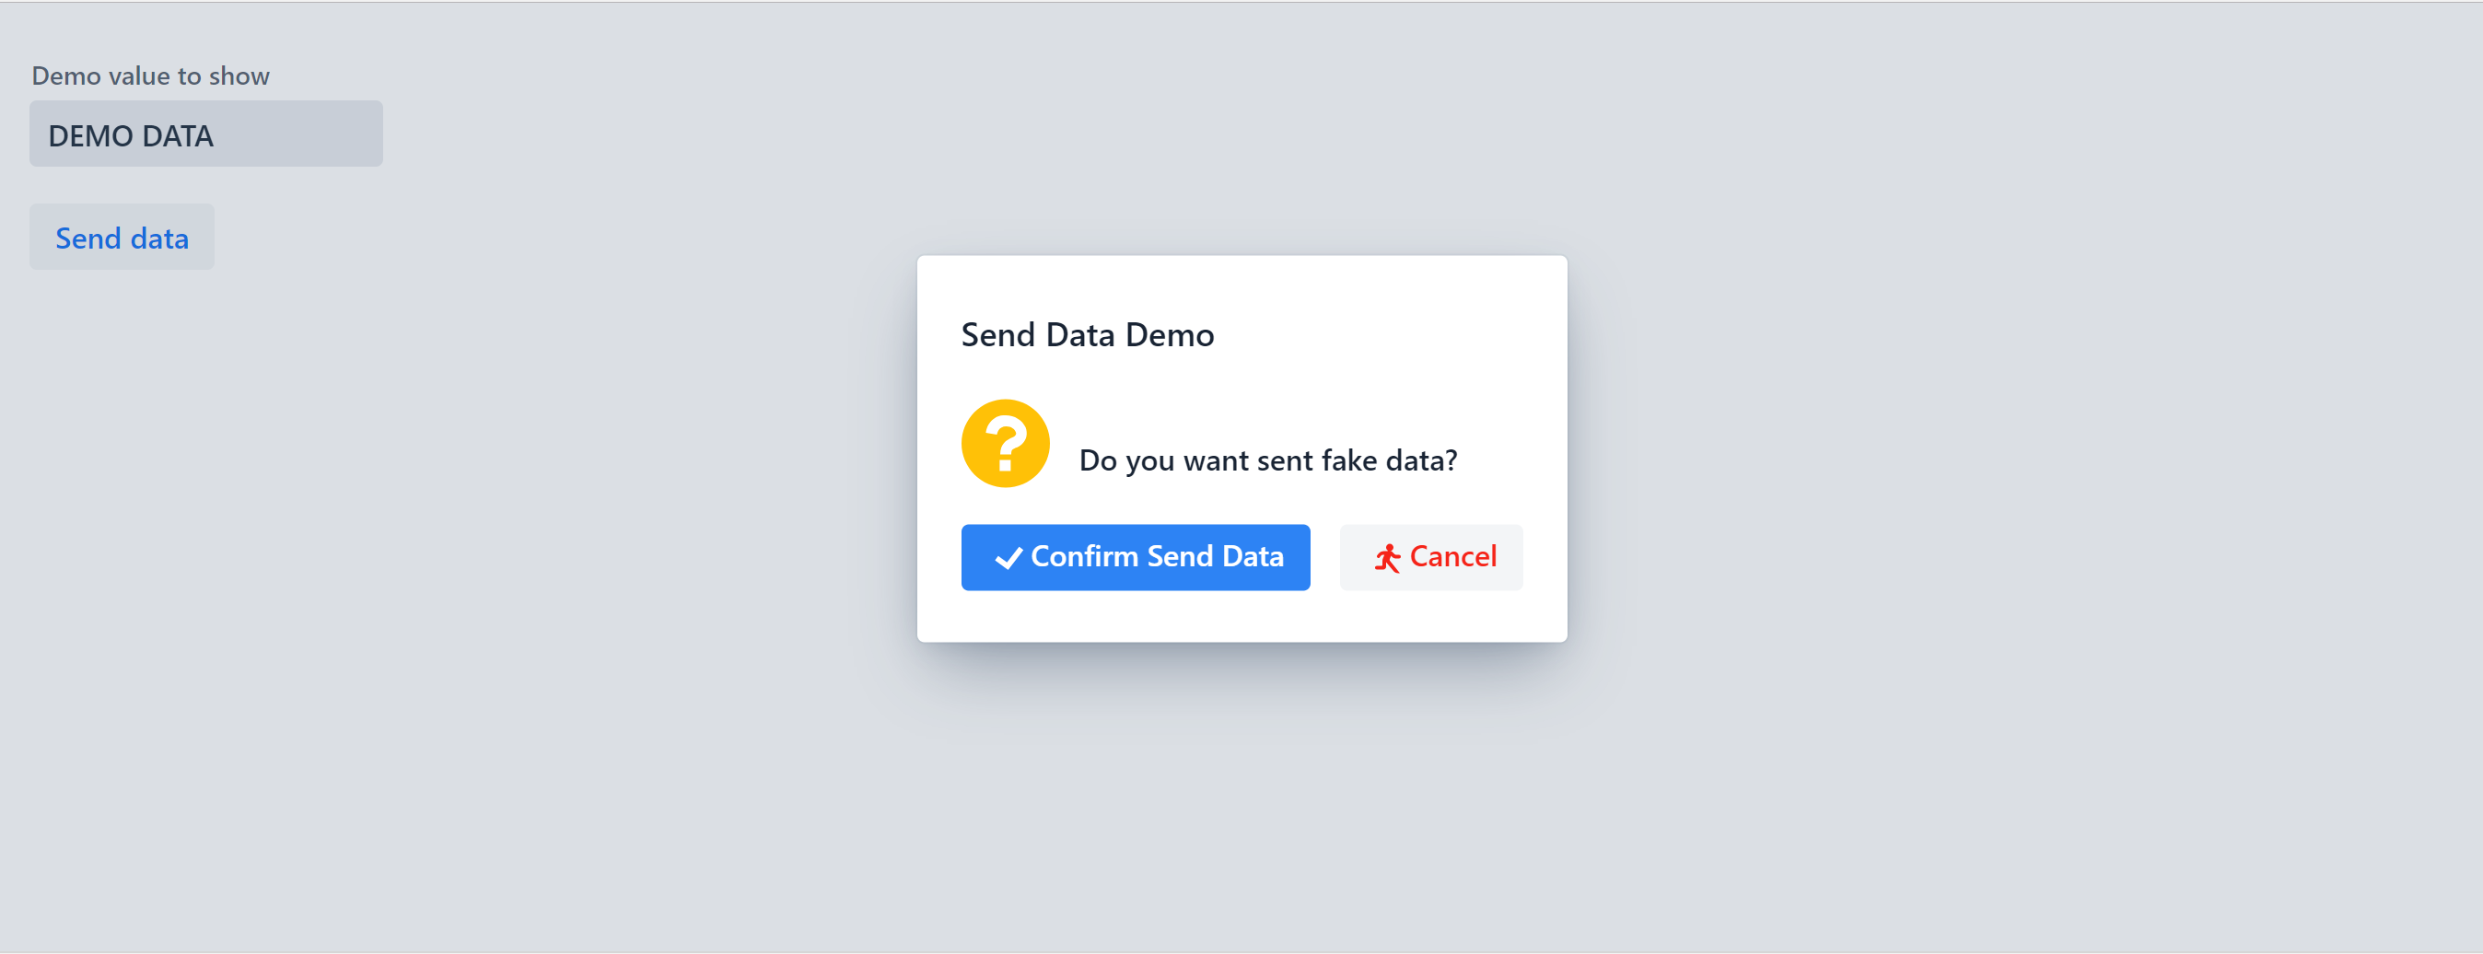Viewport: 2483px width, 954px height.
Task: Click the checkmark icon on Confirm button
Action: point(1008,558)
